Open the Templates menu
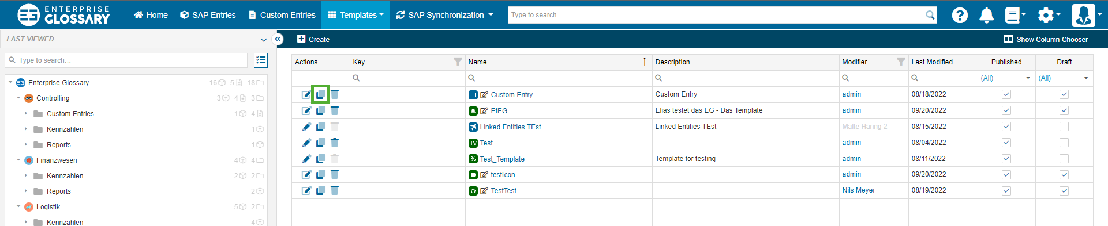Viewport: 1108px width, 226px height. pyautogui.click(x=355, y=15)
